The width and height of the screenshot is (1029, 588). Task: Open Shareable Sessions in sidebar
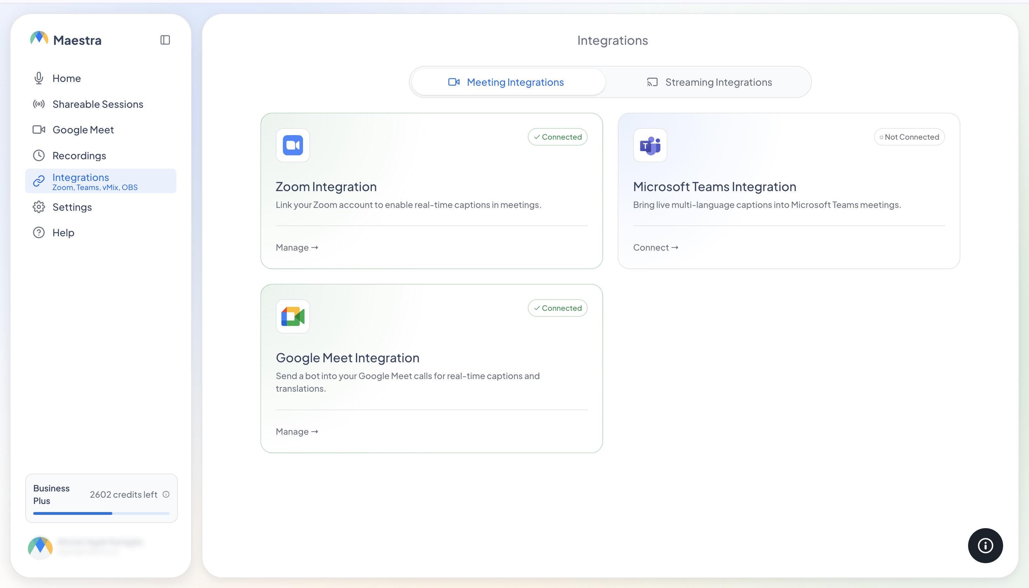coord(100,104)
